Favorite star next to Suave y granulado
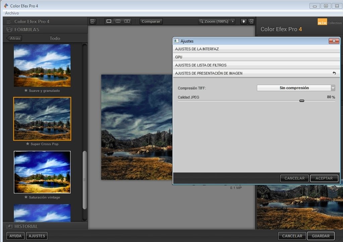The image size is (343, 242). tap(26, 90)
